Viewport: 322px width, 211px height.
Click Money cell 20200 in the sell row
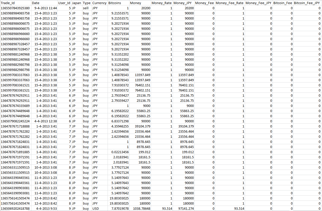pos(140,8)
